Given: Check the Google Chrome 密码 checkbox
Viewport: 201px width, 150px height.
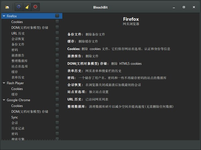Looking at the screenshot, I should coord(57,133).
